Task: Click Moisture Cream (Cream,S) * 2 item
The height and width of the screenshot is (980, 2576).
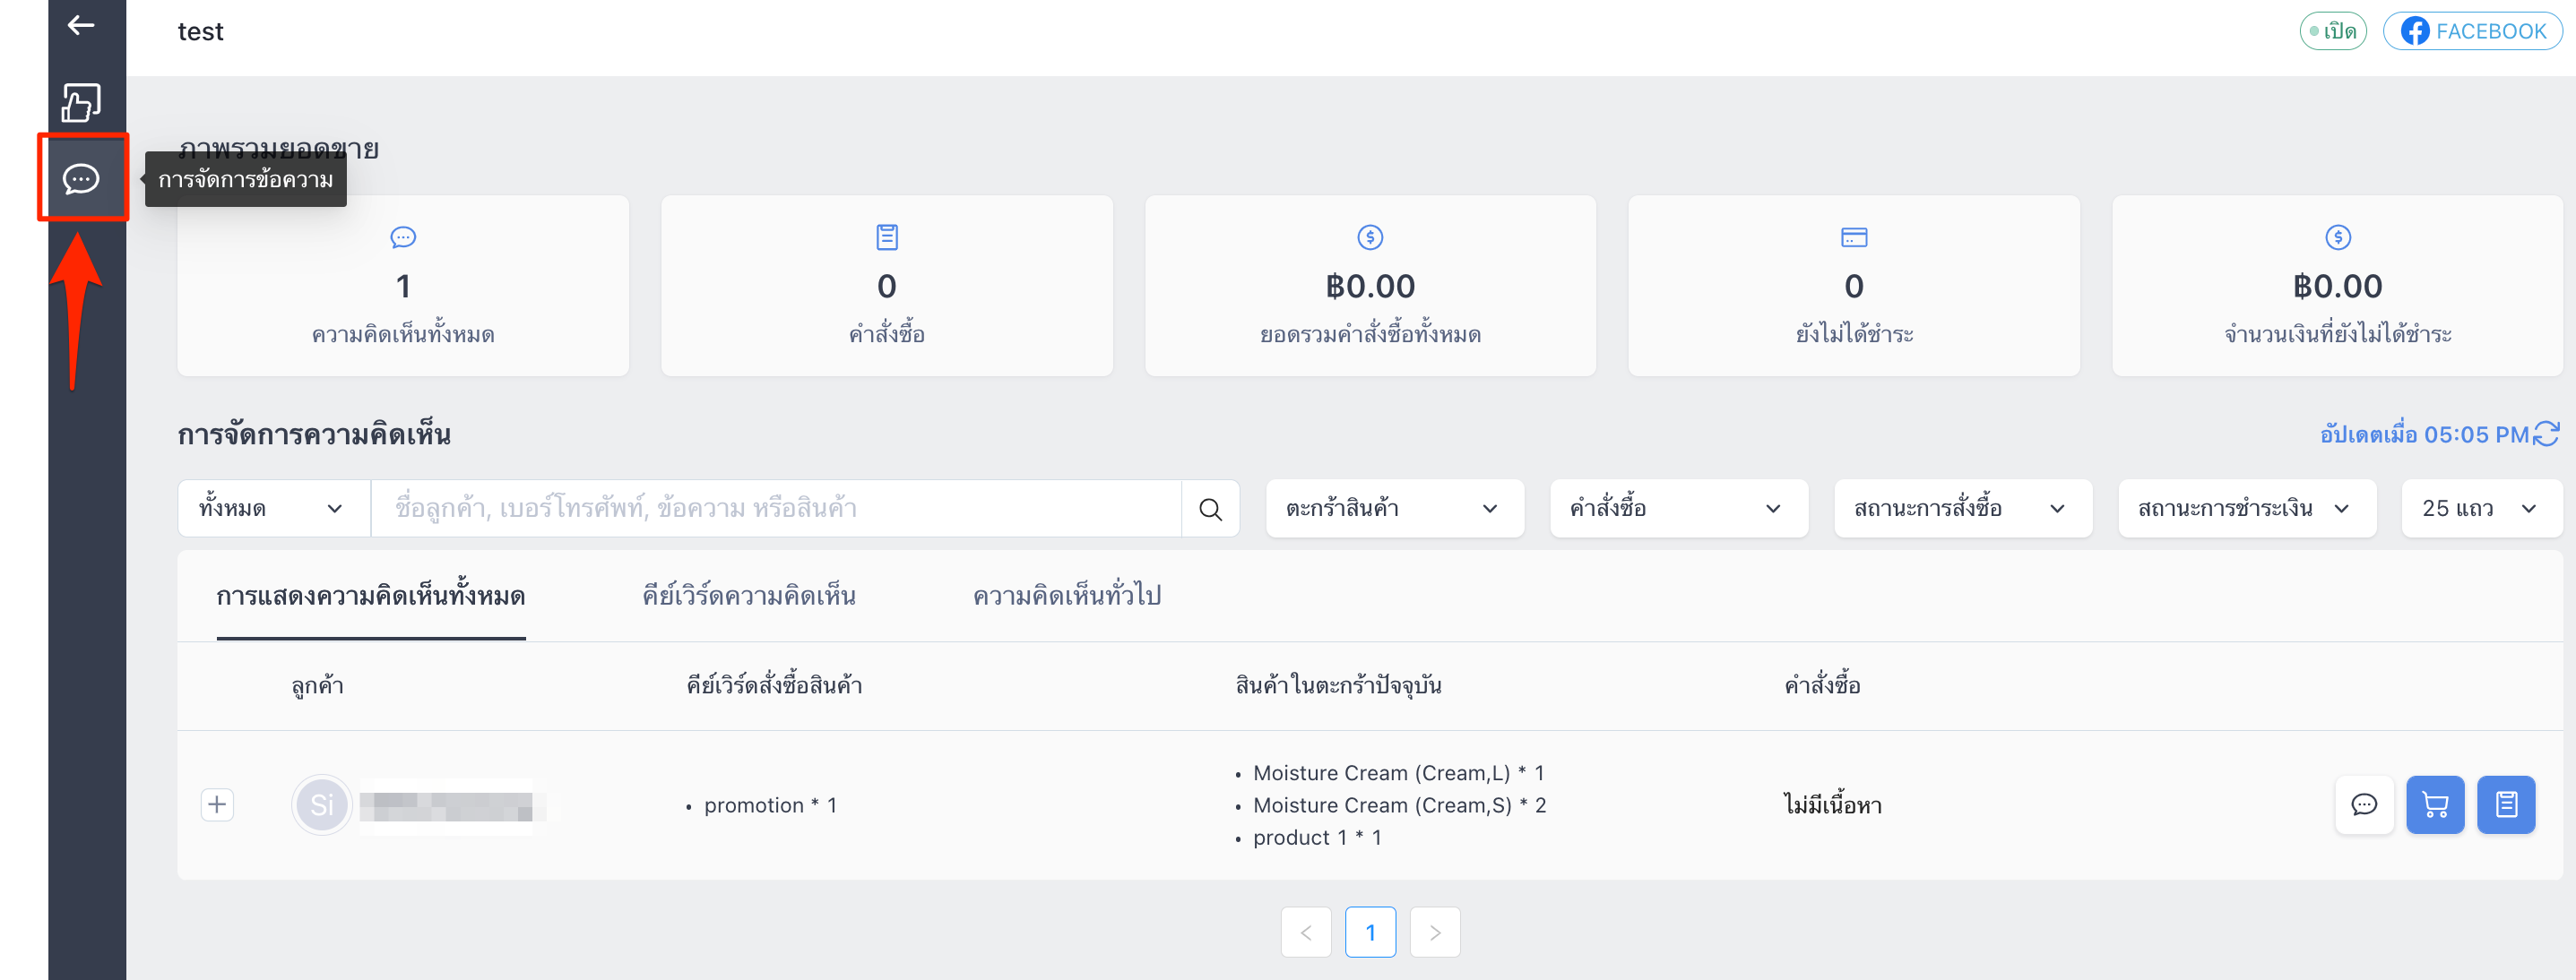Action: tap(1399, 805)
